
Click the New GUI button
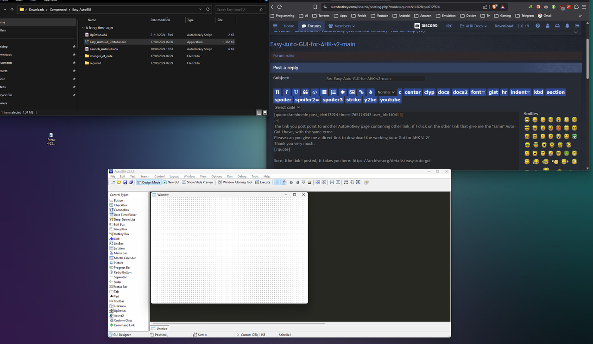point(171,182)
